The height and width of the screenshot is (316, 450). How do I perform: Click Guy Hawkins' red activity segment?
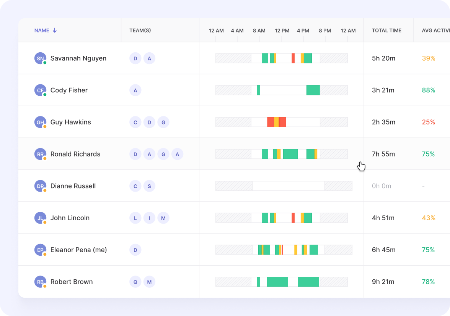pyautogui.click(x=270, y=122)
